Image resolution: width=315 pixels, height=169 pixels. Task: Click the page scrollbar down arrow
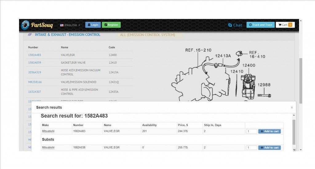[301, 150]
